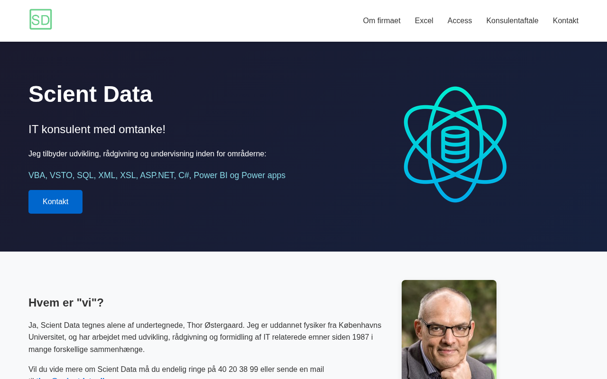Click the paragraph about Københavns Universitet
The image size is (607, 379).
[205, 337]
